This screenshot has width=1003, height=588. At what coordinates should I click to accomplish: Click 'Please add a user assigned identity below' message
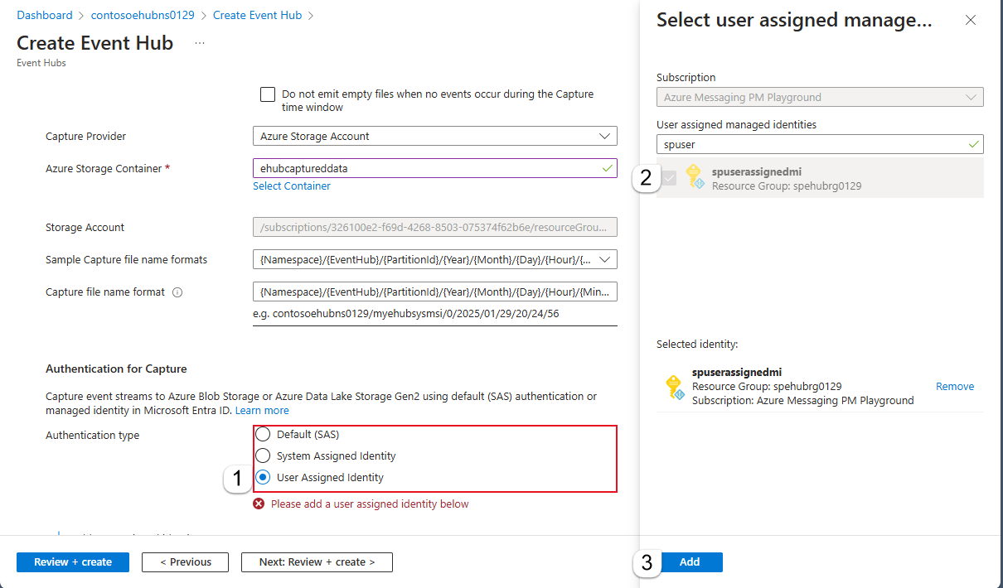[x=370, y=504]
